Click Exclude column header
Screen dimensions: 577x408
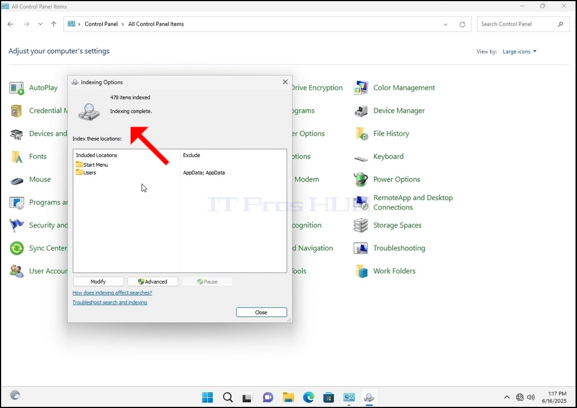(x=191, y=155)
